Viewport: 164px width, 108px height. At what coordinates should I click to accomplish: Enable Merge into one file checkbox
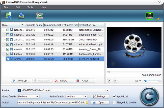point(114,102)
